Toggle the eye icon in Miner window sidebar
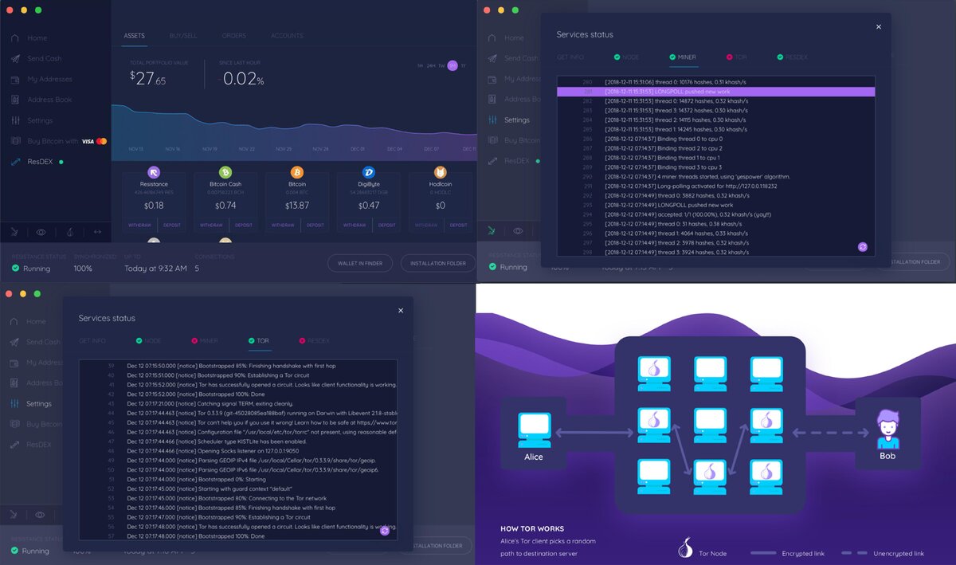This screenshot has height=565, width=956. (x=519, y=231)
